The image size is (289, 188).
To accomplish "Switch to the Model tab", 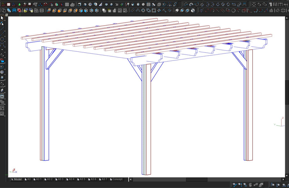I will (17, 179).
